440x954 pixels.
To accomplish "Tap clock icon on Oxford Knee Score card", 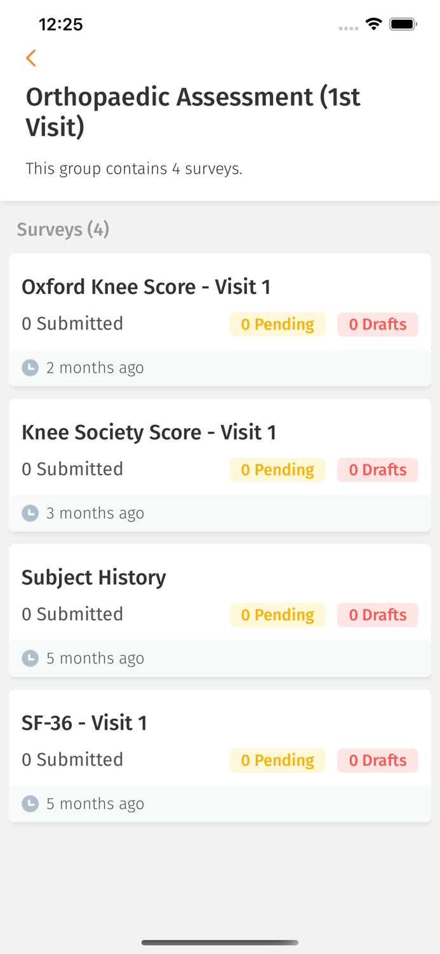I will tap(30, 368).
